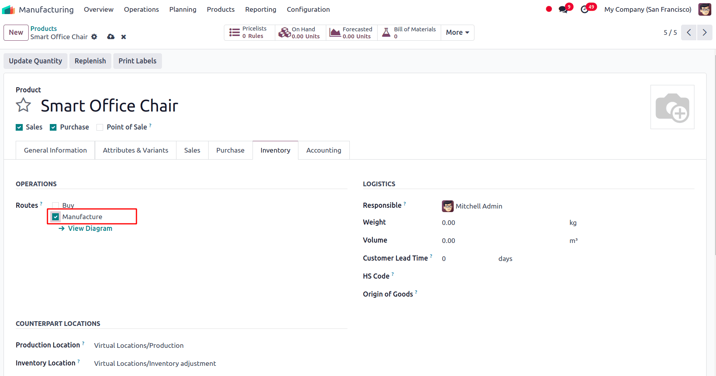This screenshot has width=716, height=376.
Task: Enable the Buy route
Action: [x=55, y=205]
